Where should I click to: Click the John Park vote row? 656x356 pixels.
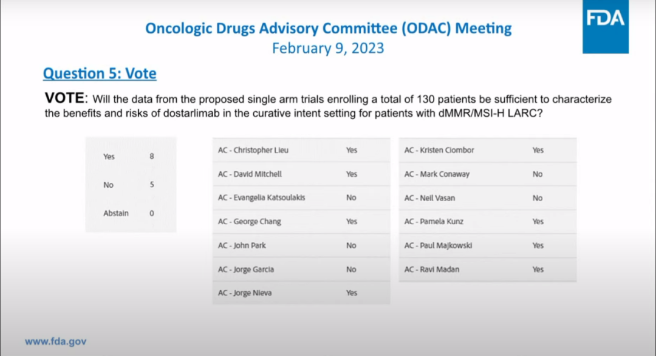(x=301, y=245)
